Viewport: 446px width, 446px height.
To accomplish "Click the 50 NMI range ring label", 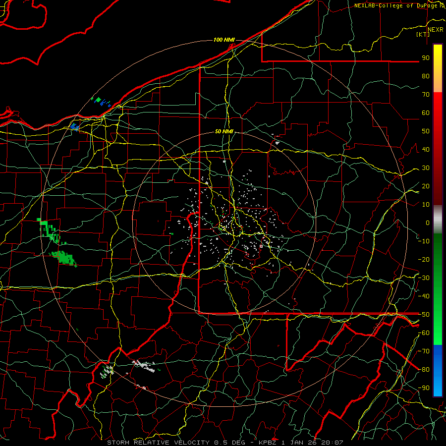I will click(224, 131).
